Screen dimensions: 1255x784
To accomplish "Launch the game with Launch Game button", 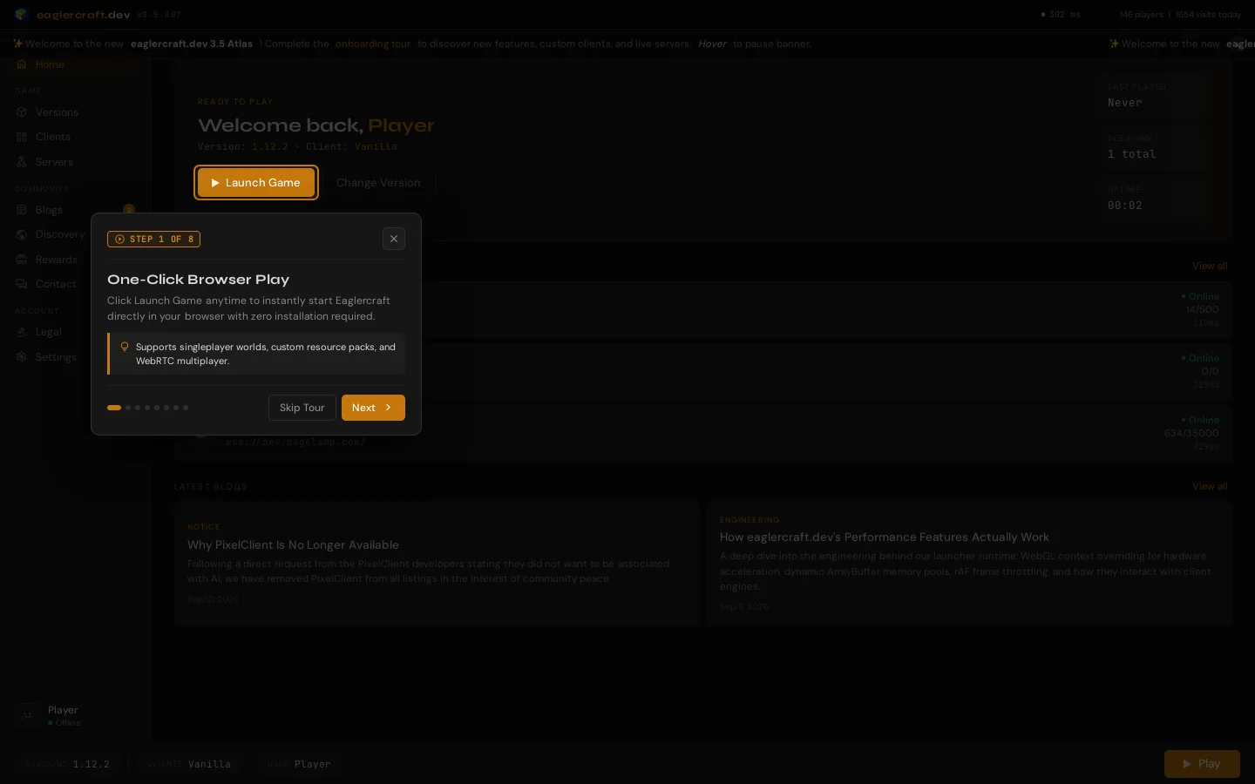I will 256,183.
